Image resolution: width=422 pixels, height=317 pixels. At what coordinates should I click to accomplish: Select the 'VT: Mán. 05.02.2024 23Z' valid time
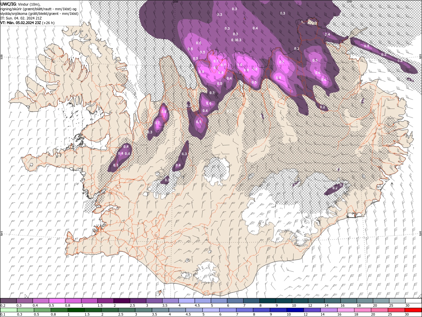click(x=21, y=23)
